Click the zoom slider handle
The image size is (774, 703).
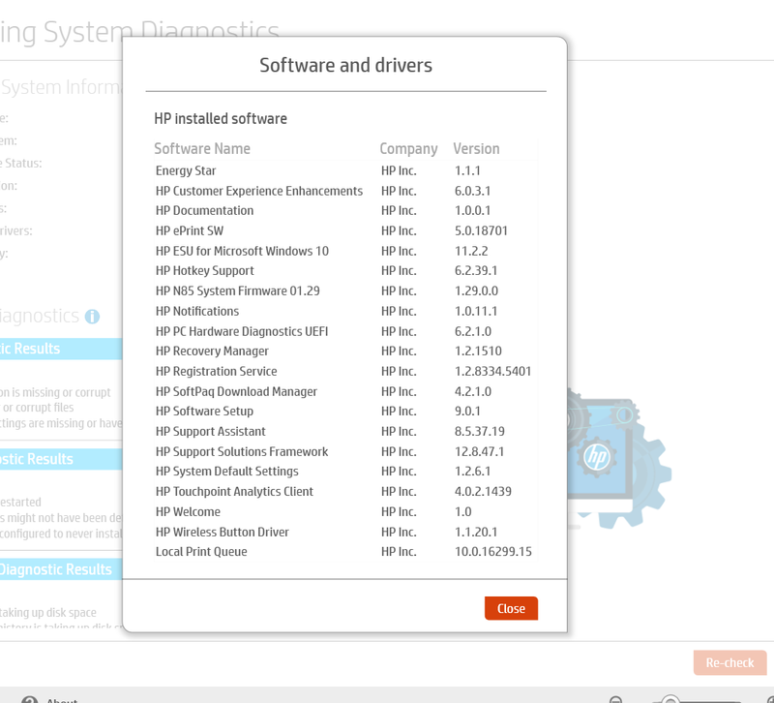[x=670, y=699]
